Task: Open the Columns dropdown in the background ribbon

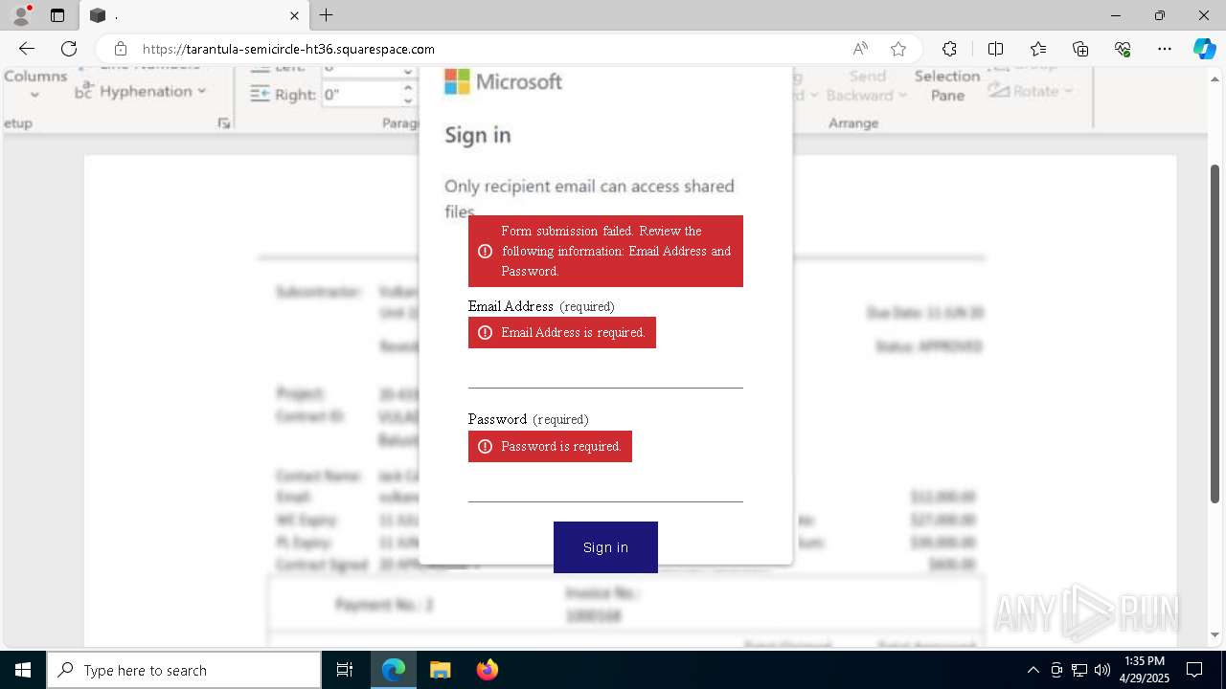Action: point(35,83)
